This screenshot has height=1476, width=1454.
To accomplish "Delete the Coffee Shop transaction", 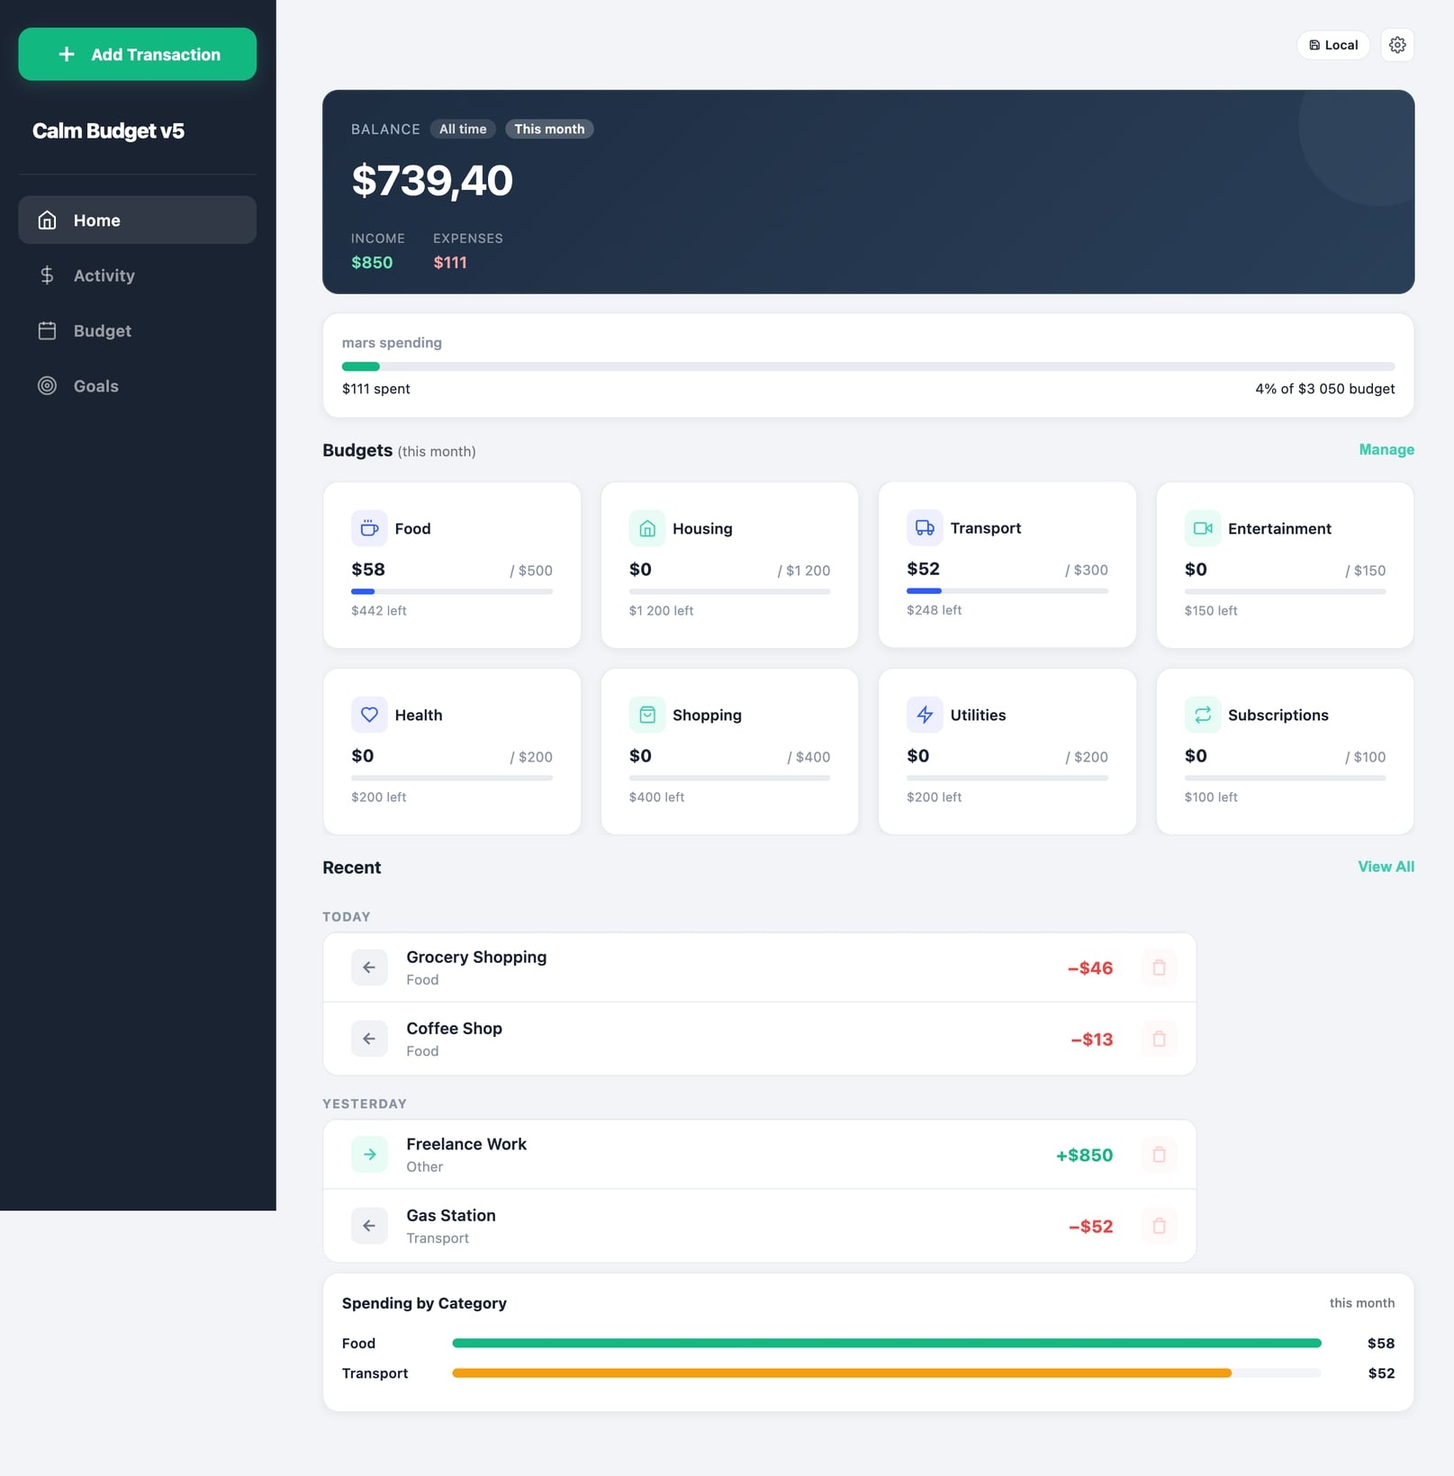I will [x=1159, y=1039].
